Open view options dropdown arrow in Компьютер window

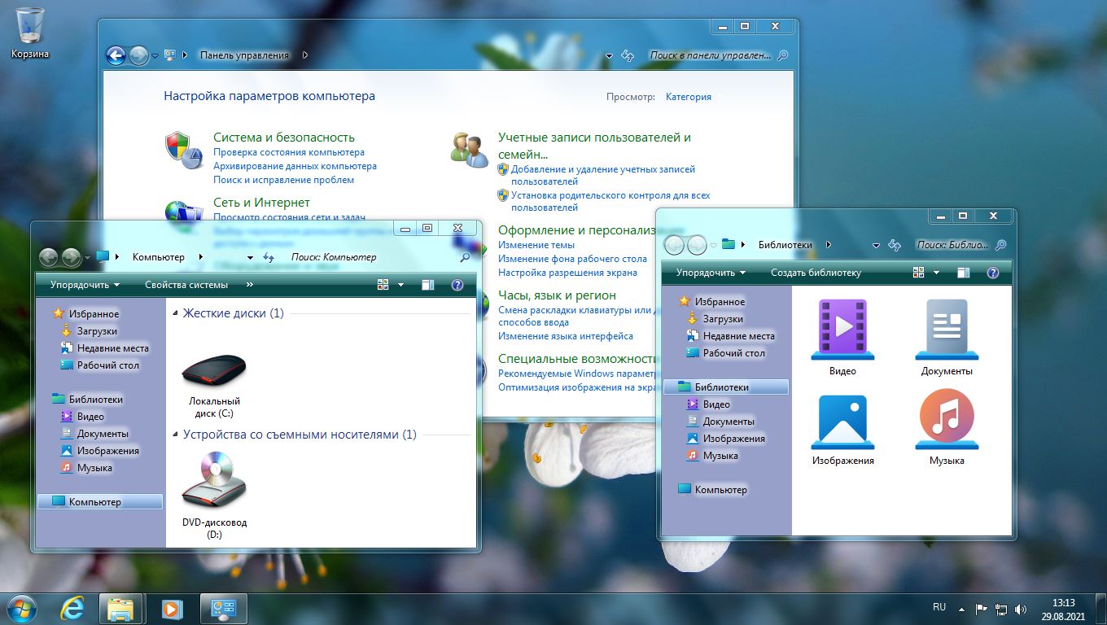[400, 285]
